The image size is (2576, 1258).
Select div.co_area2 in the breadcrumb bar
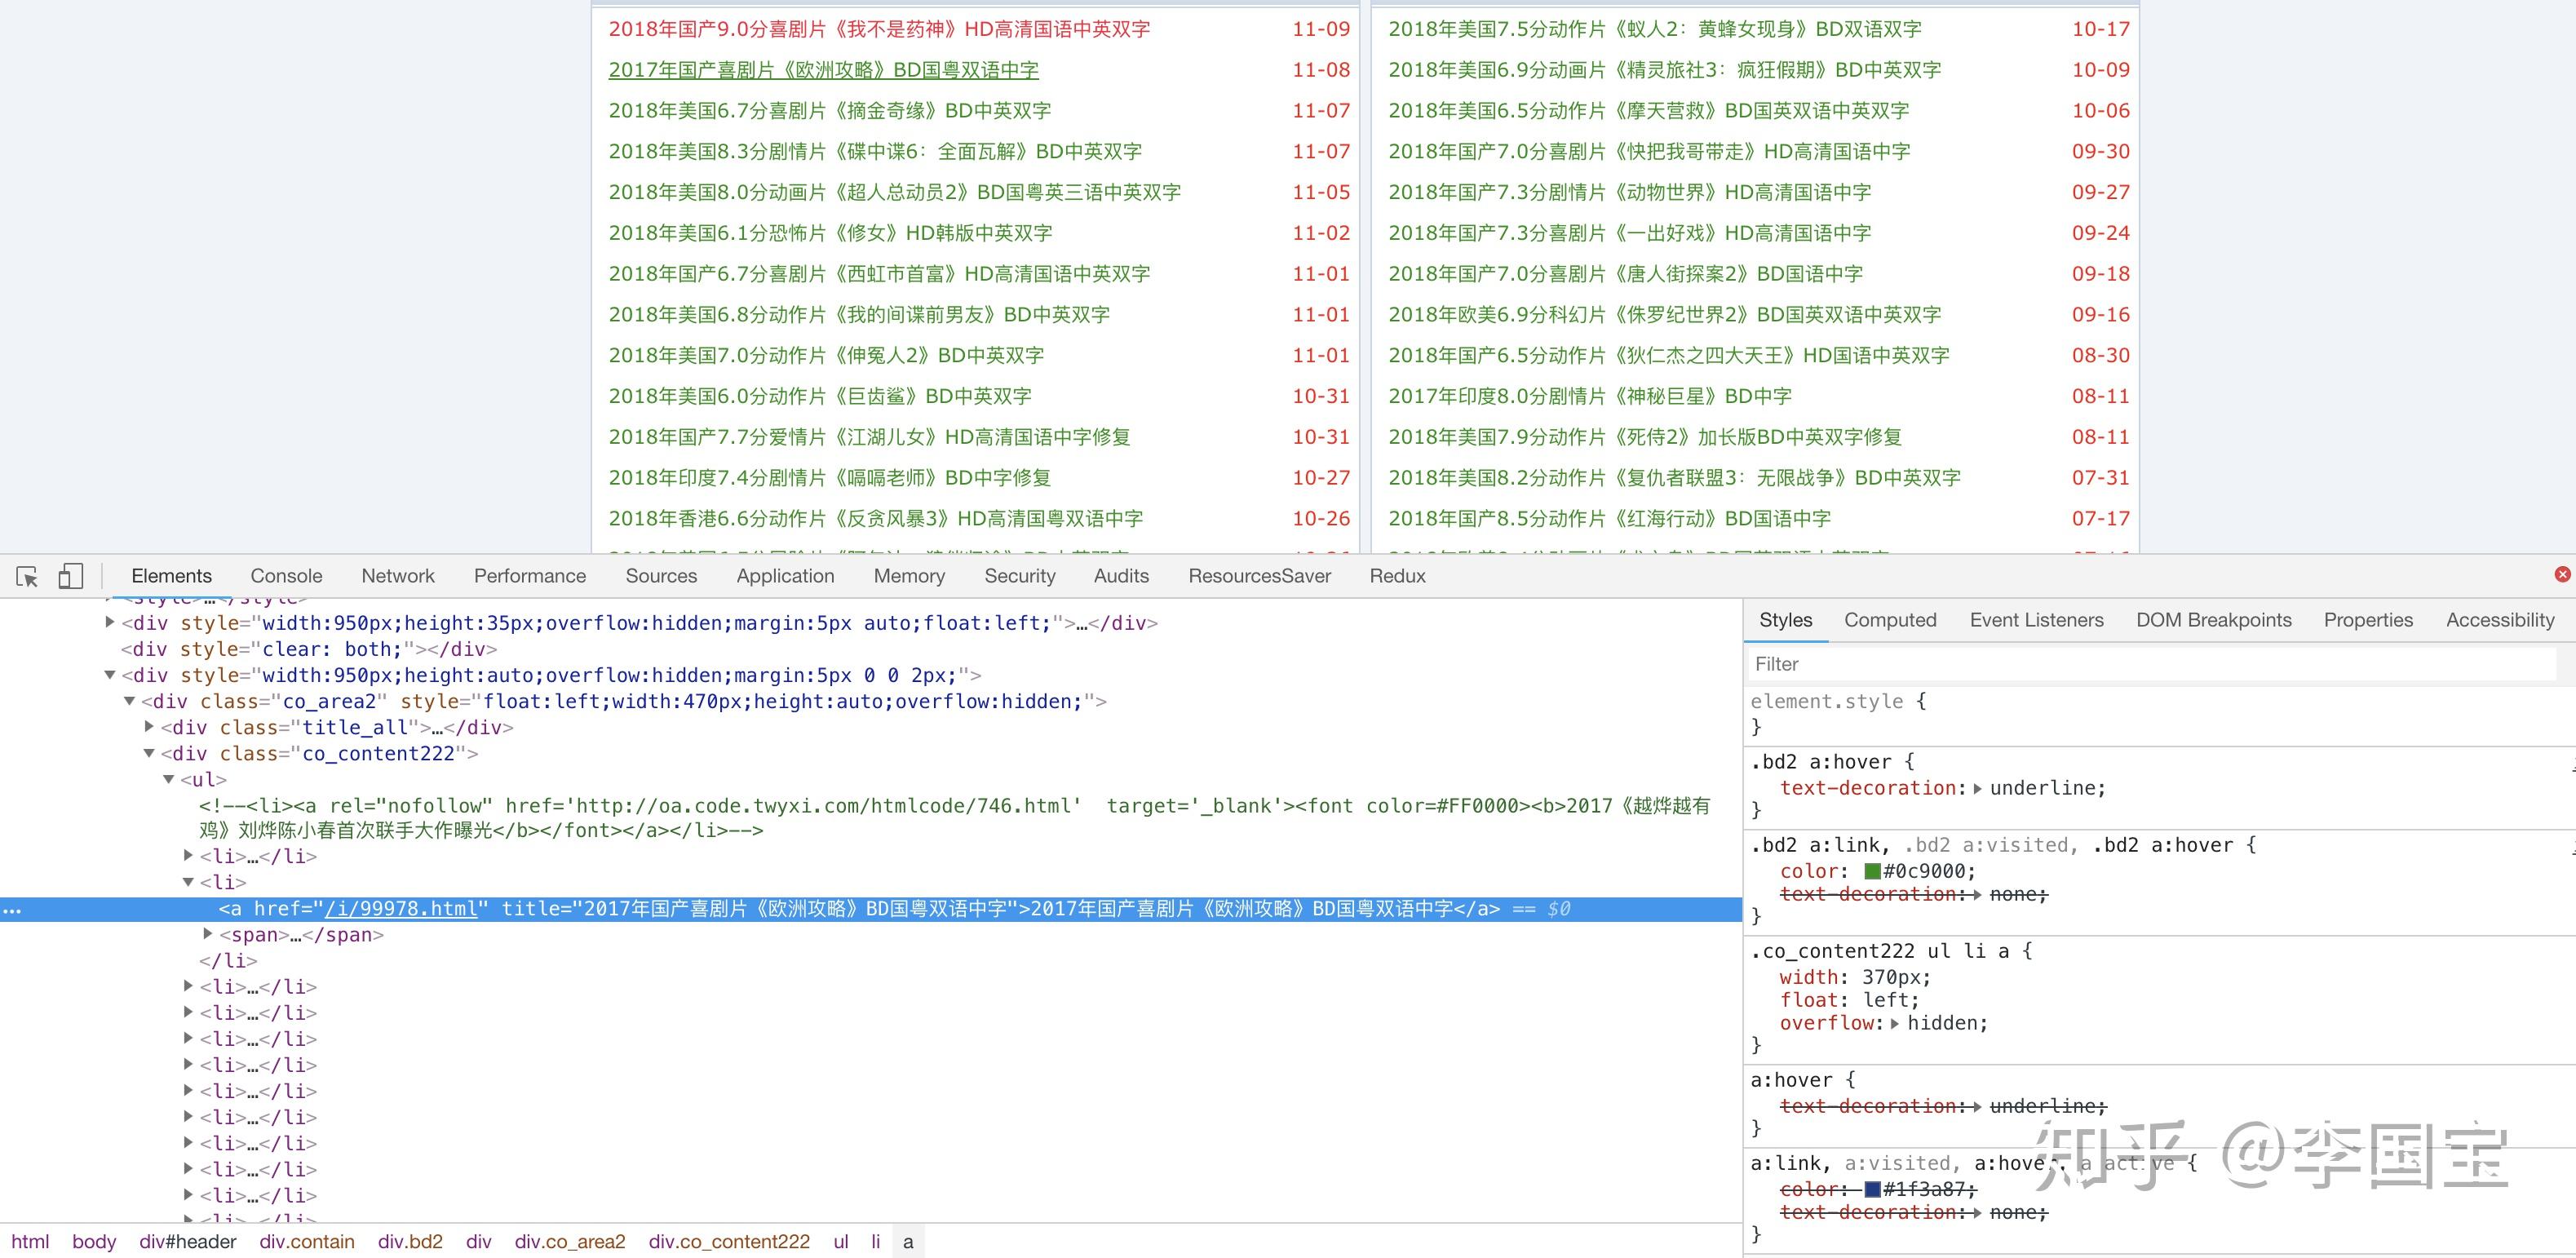[570, 1241]
